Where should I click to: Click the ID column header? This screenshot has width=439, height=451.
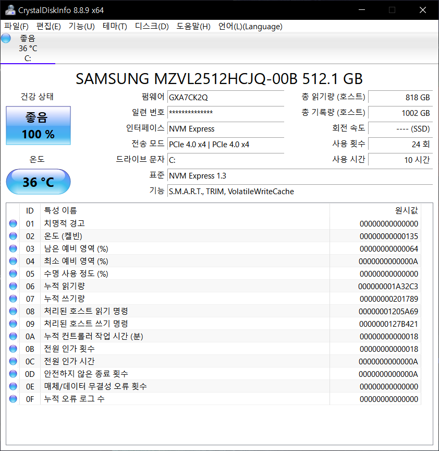point(30,210)
